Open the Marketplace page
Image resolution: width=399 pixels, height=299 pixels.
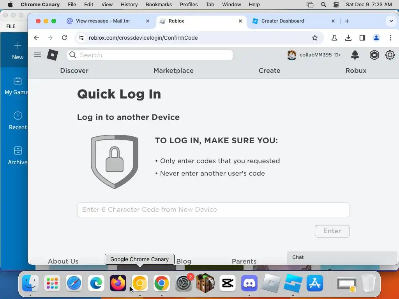click(x=173, y=70)
